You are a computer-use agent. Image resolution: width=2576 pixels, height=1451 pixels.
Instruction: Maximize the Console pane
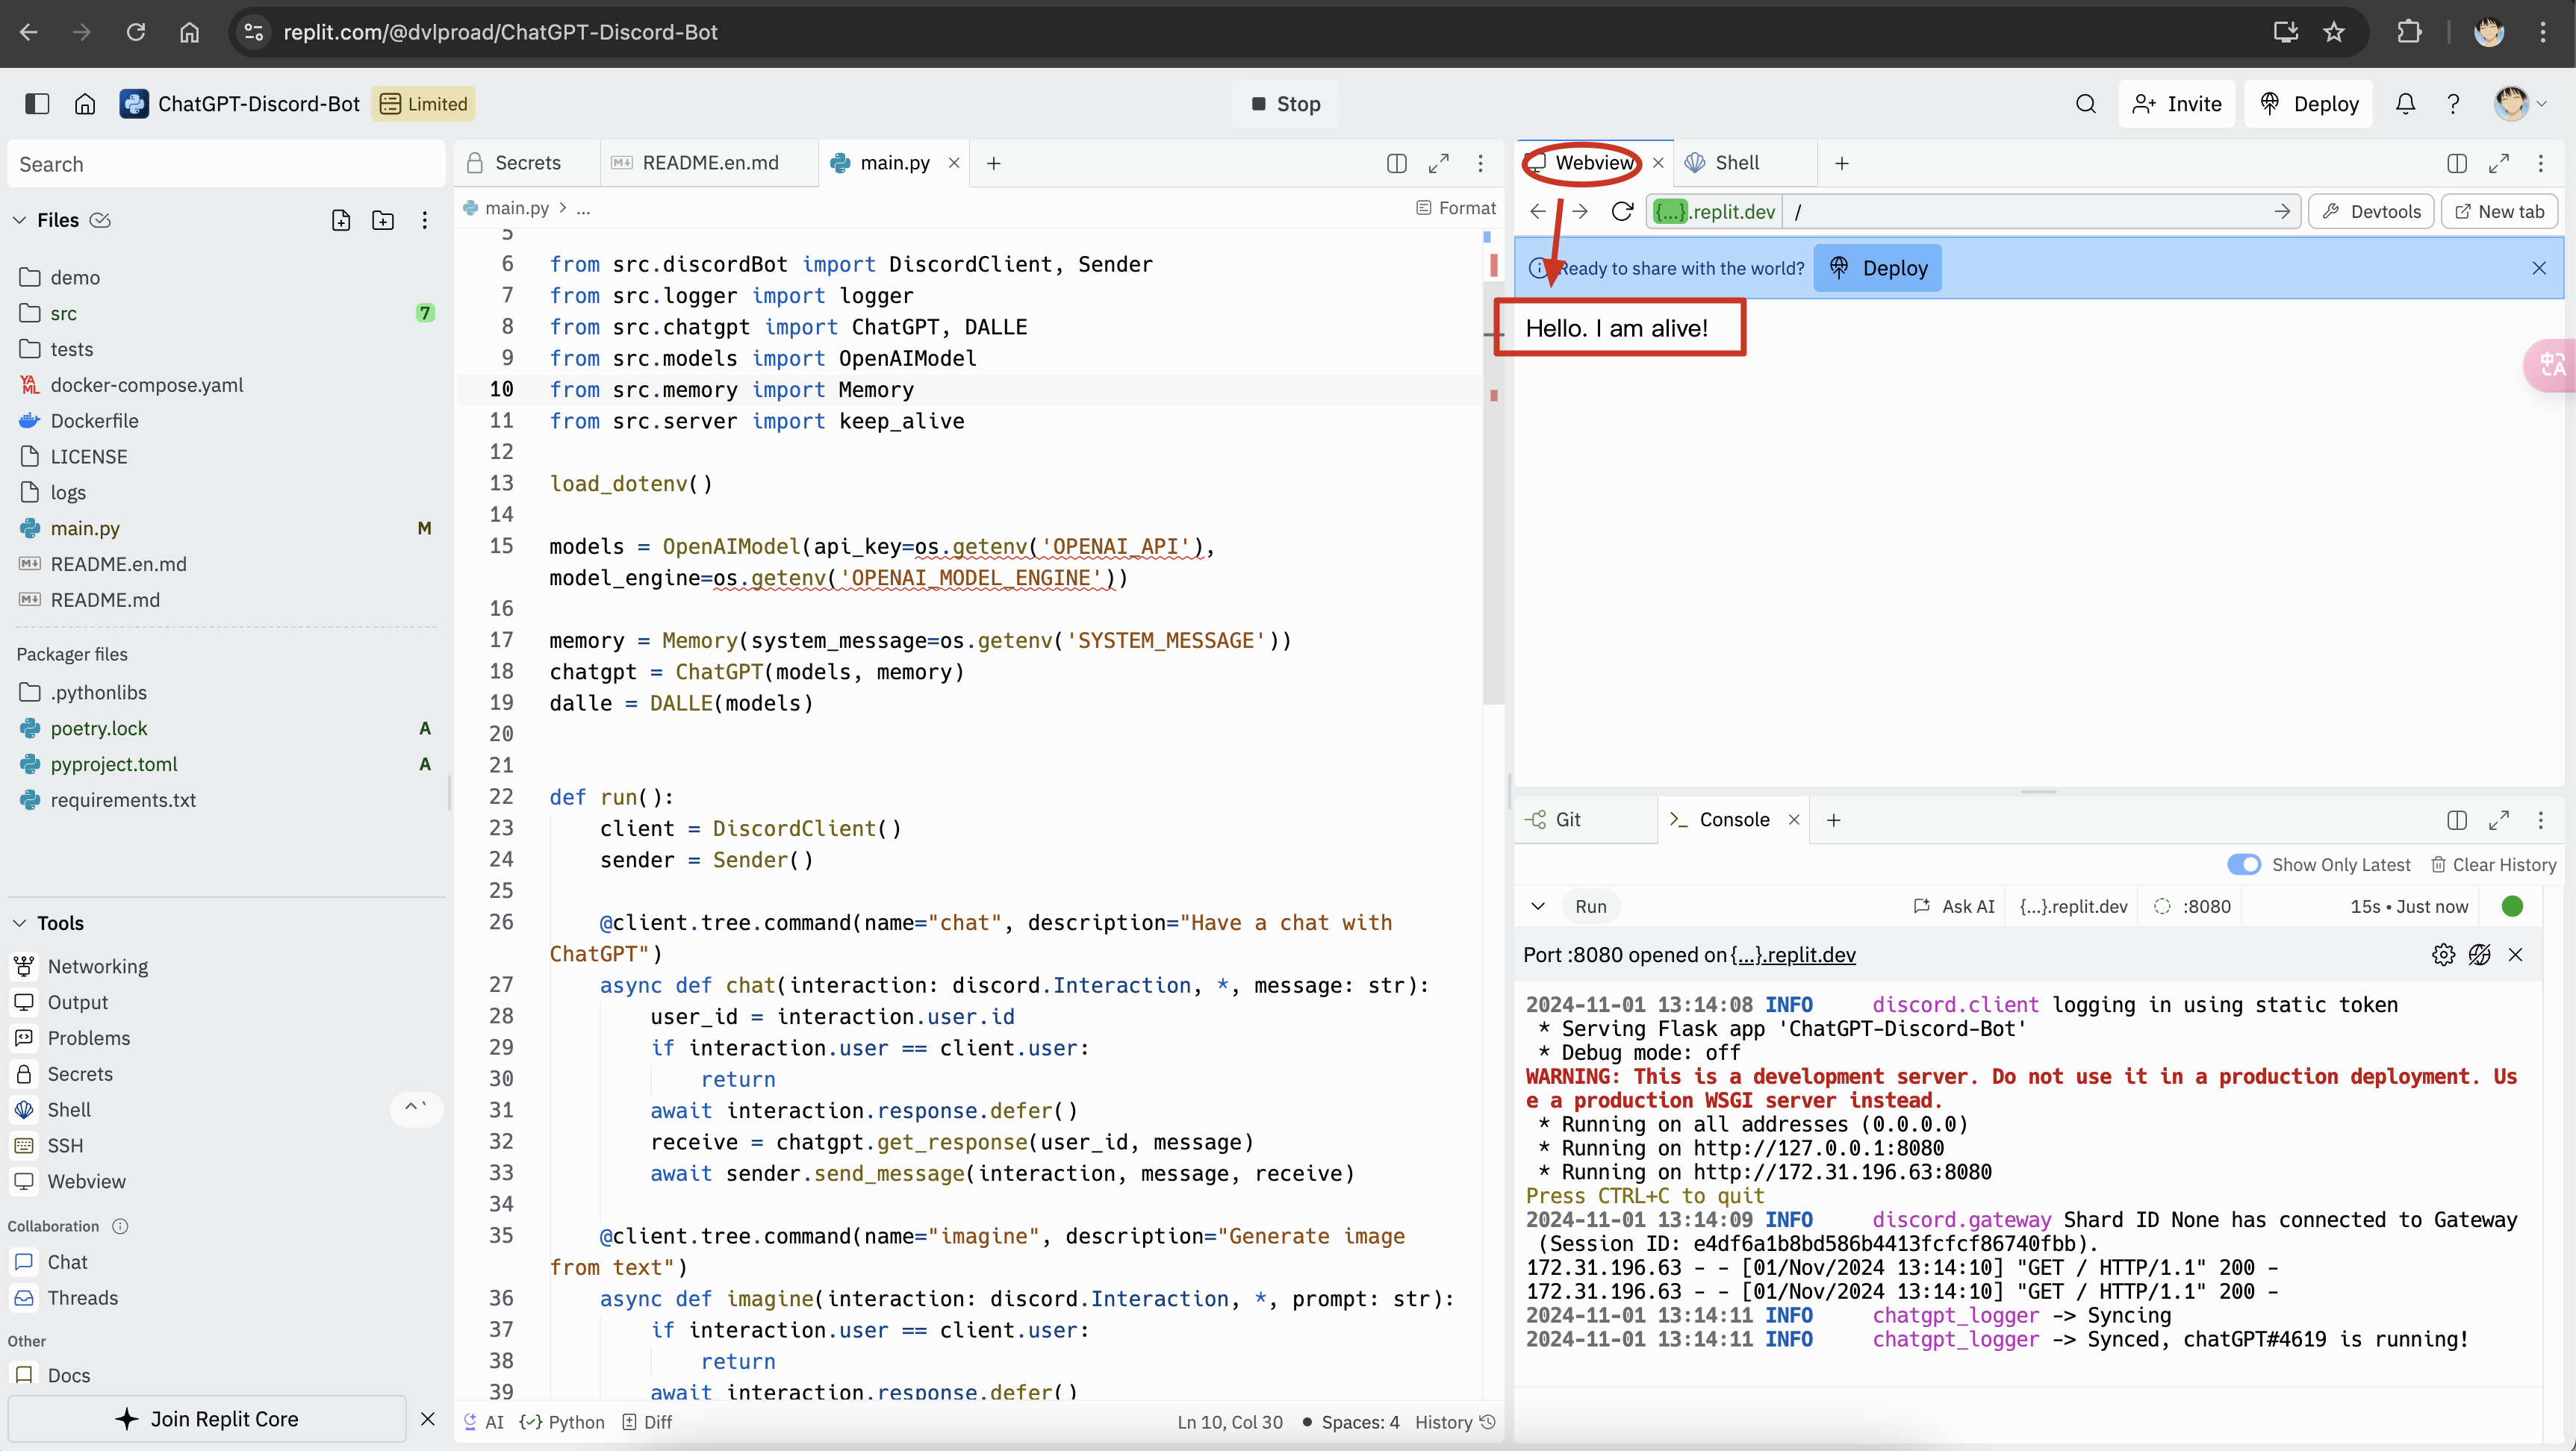coord(2499,820)
